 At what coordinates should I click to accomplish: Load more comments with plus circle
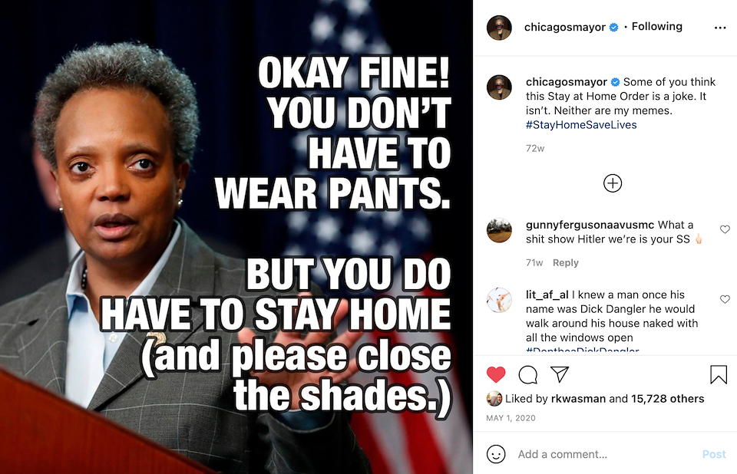tap(613, 183)
